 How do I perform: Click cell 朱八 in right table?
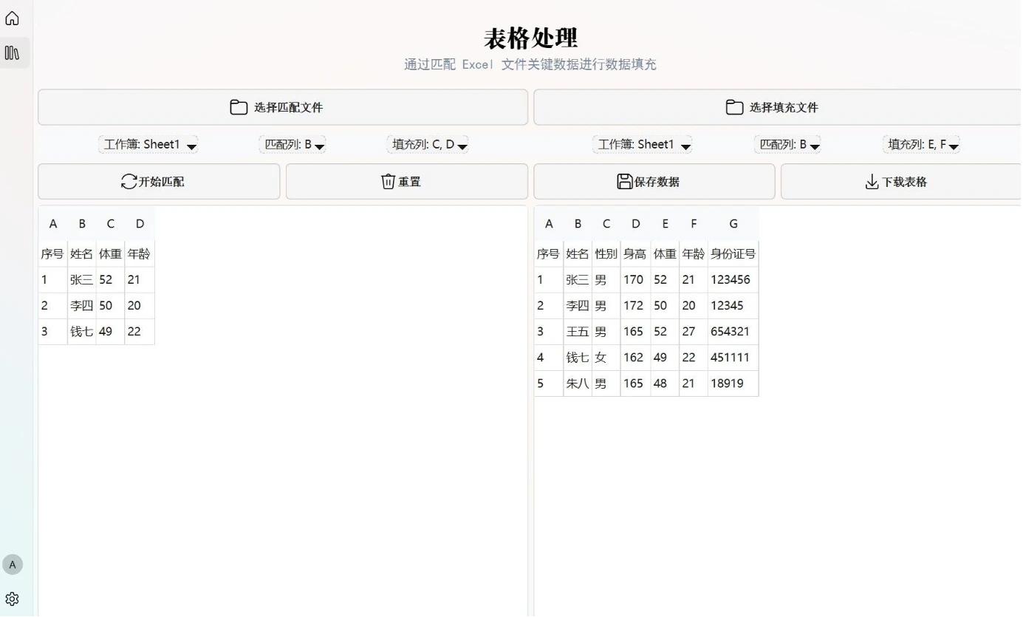coord(578,384)
